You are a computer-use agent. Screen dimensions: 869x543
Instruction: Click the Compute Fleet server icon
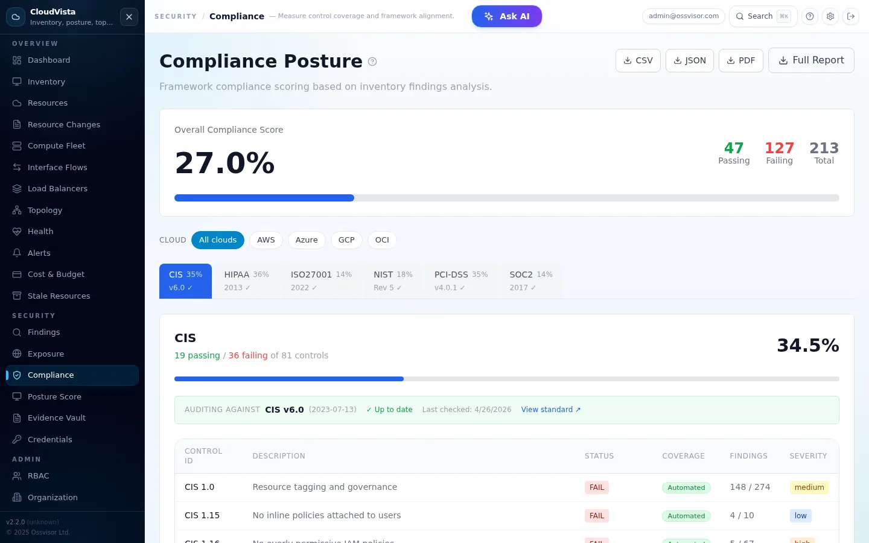point(17,146)
